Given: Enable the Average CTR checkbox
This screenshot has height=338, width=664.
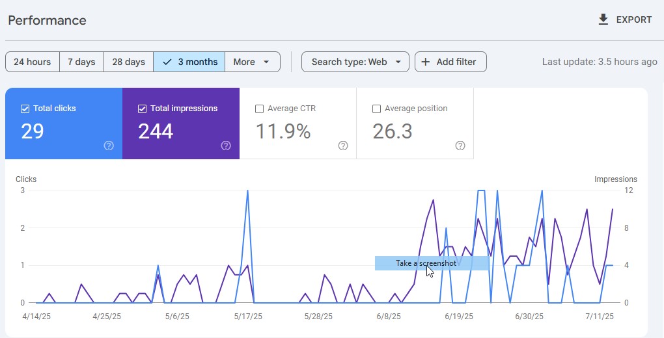Looking at the screenshot, I should pyautogui.click(x=260, y=109).
